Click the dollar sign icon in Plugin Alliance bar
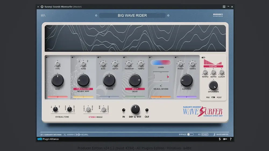Viewport: 269px width, 151px height. click(x=220, y=139)
